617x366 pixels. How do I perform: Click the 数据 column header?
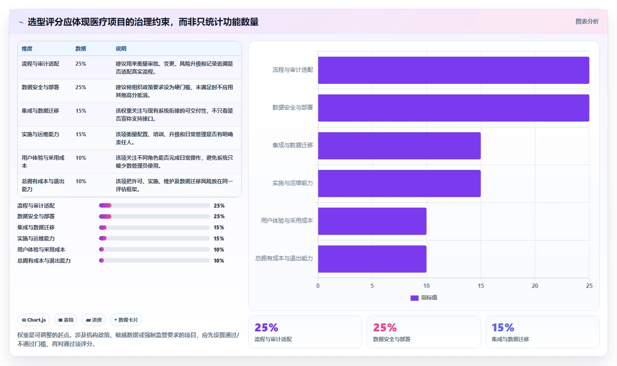(81, 49)
